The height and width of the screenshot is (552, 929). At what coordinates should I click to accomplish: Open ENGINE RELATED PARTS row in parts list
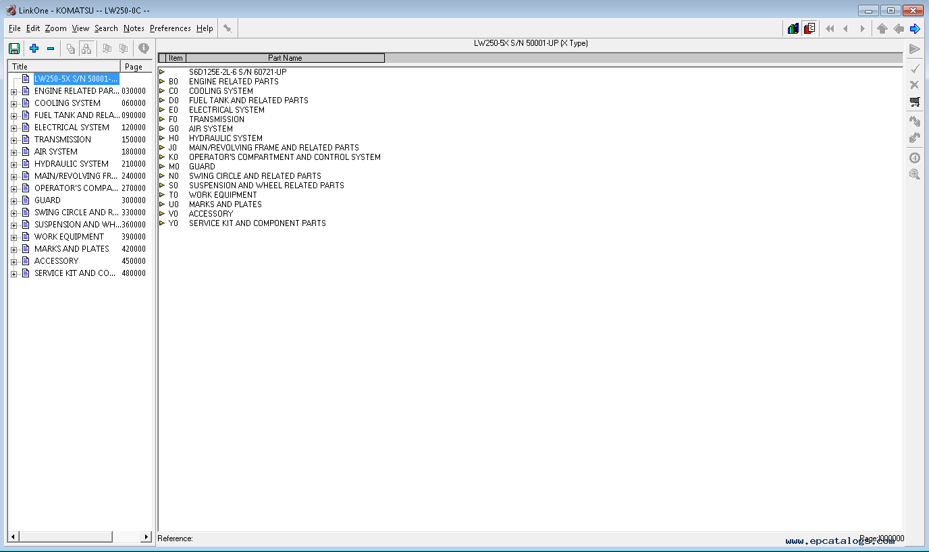click(234, 81)
